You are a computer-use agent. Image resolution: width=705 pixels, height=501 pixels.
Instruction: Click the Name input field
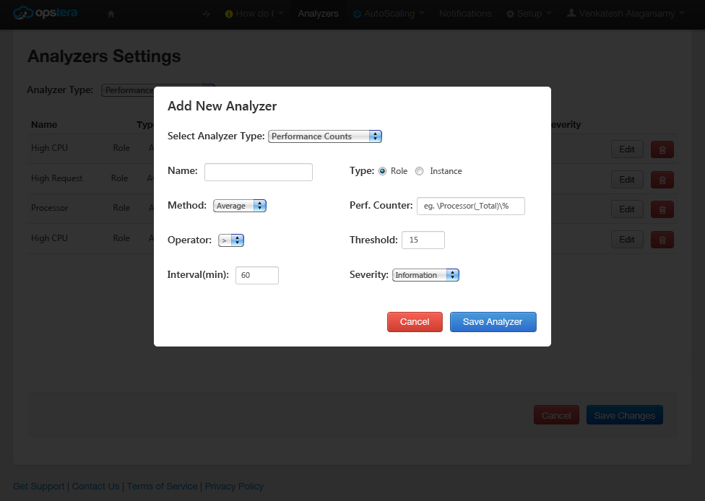pos(259,172)
